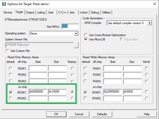Open the User tab
This screenshot has height=119, width=159.
(51, 12)
